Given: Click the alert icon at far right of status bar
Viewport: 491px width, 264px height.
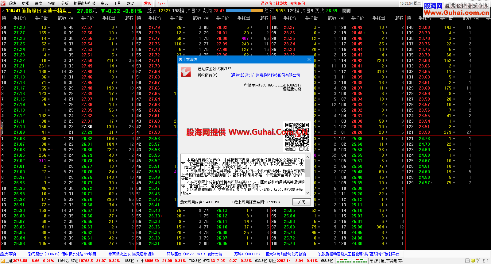Looking at the screenshot, I should click(x=488, y=261).
